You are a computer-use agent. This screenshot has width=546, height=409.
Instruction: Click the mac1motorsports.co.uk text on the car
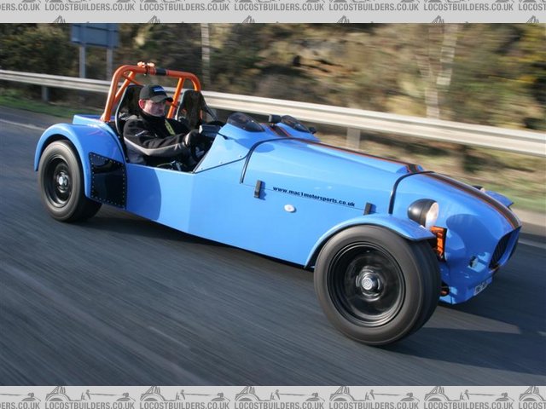pos(313,197)
